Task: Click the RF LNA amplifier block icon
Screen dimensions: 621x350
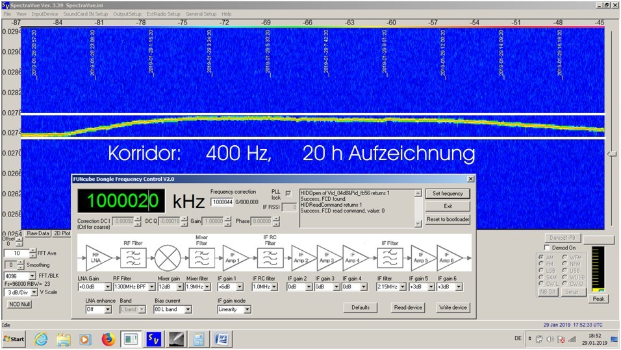Action: (x=95, y=259)
